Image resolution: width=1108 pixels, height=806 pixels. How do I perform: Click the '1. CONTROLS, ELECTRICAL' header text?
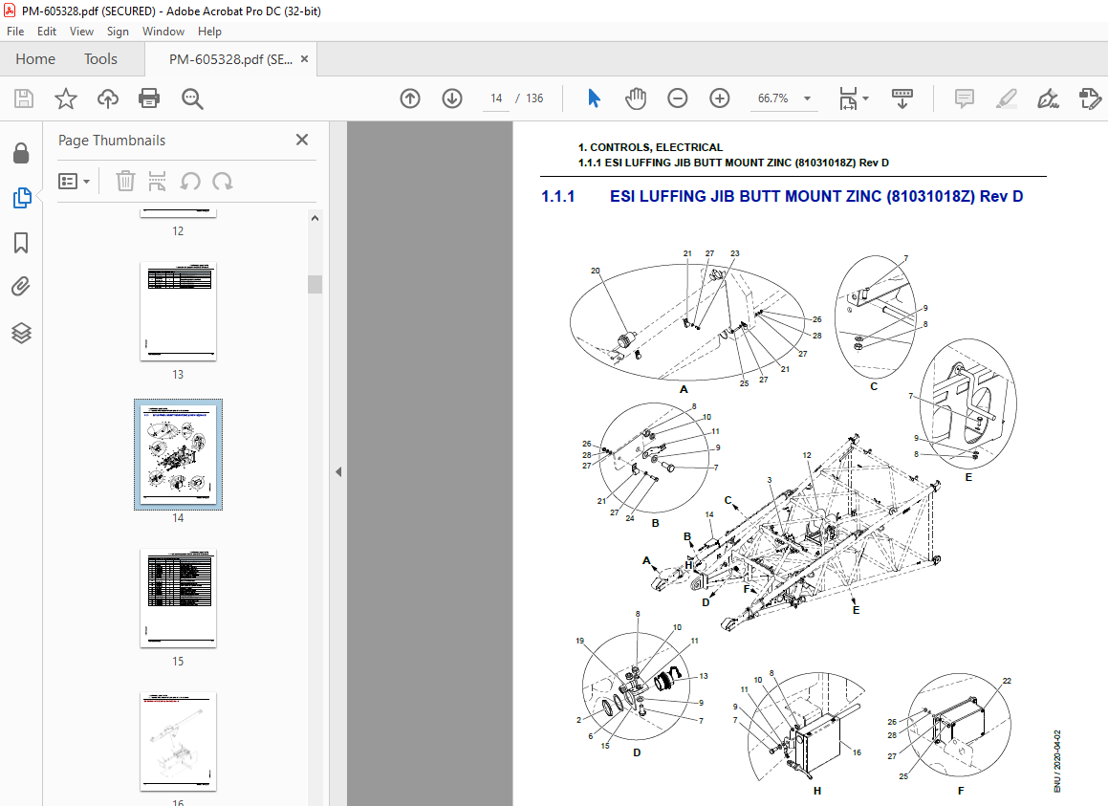click(x=650, y=147)
